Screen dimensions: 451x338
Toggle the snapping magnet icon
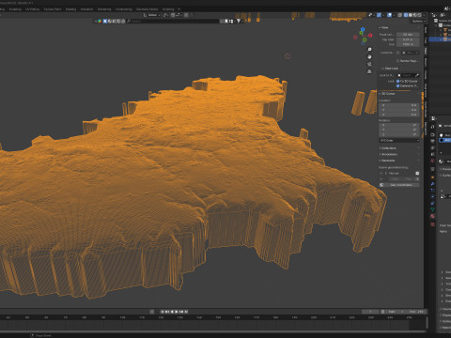click(173, 15)
